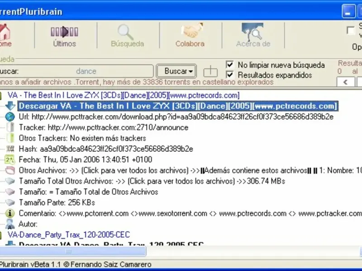Go to Home via the house icon

tap(5, 36)
